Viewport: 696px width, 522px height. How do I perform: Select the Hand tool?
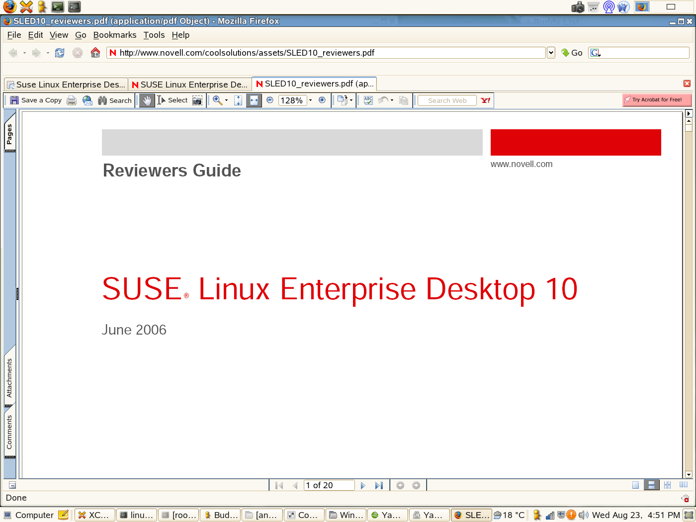pyautogui.click(x=147, y=100)
